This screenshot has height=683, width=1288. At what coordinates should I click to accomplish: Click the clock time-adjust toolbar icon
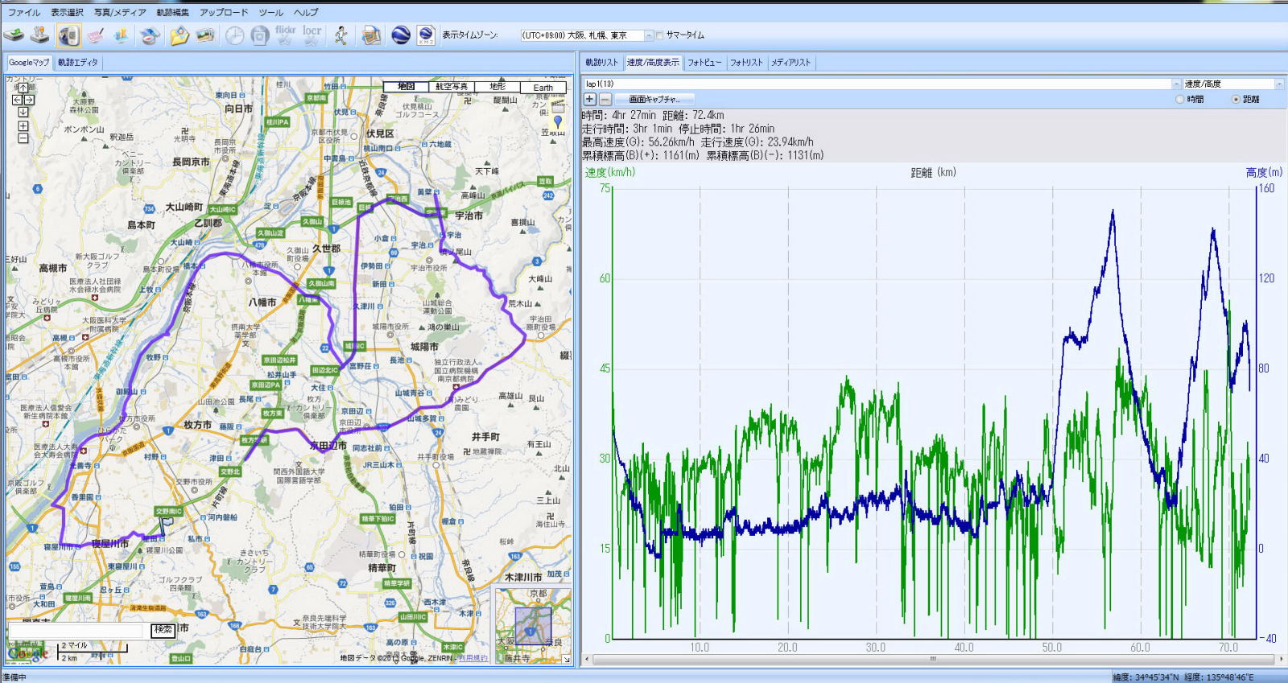234,35
